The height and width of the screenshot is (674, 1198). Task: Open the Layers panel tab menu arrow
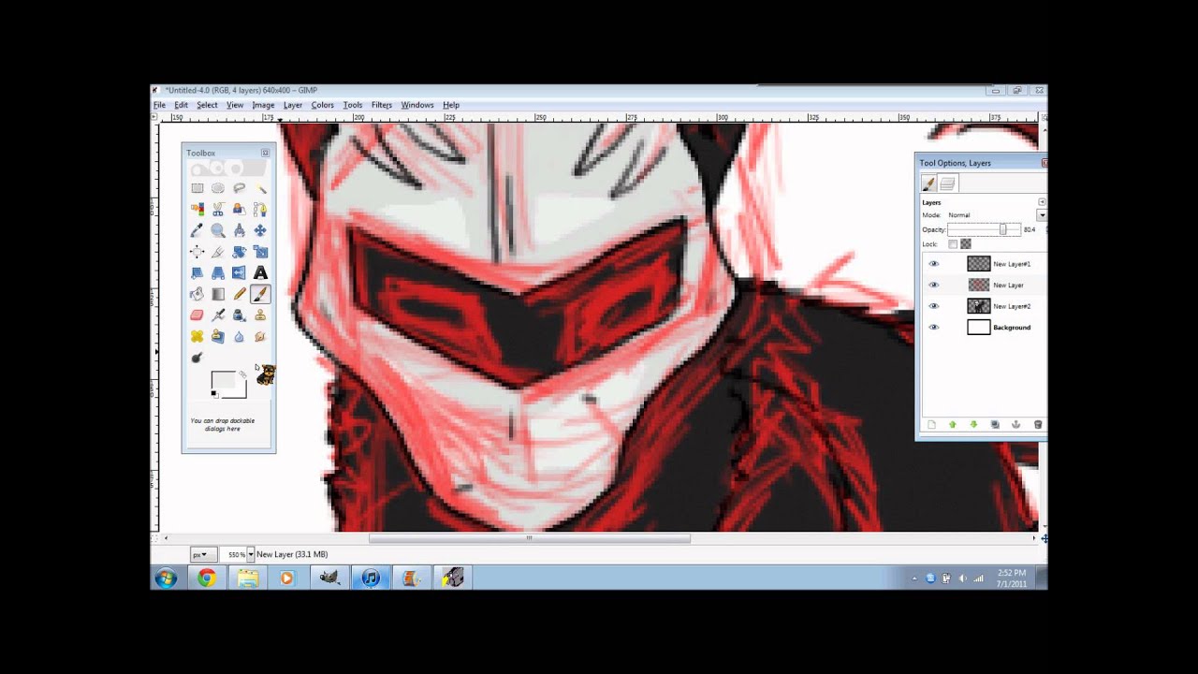coord(1042,202)
